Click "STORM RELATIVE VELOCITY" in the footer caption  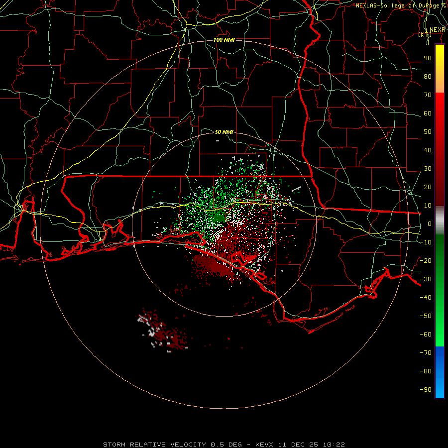click(x=154, y=445)
